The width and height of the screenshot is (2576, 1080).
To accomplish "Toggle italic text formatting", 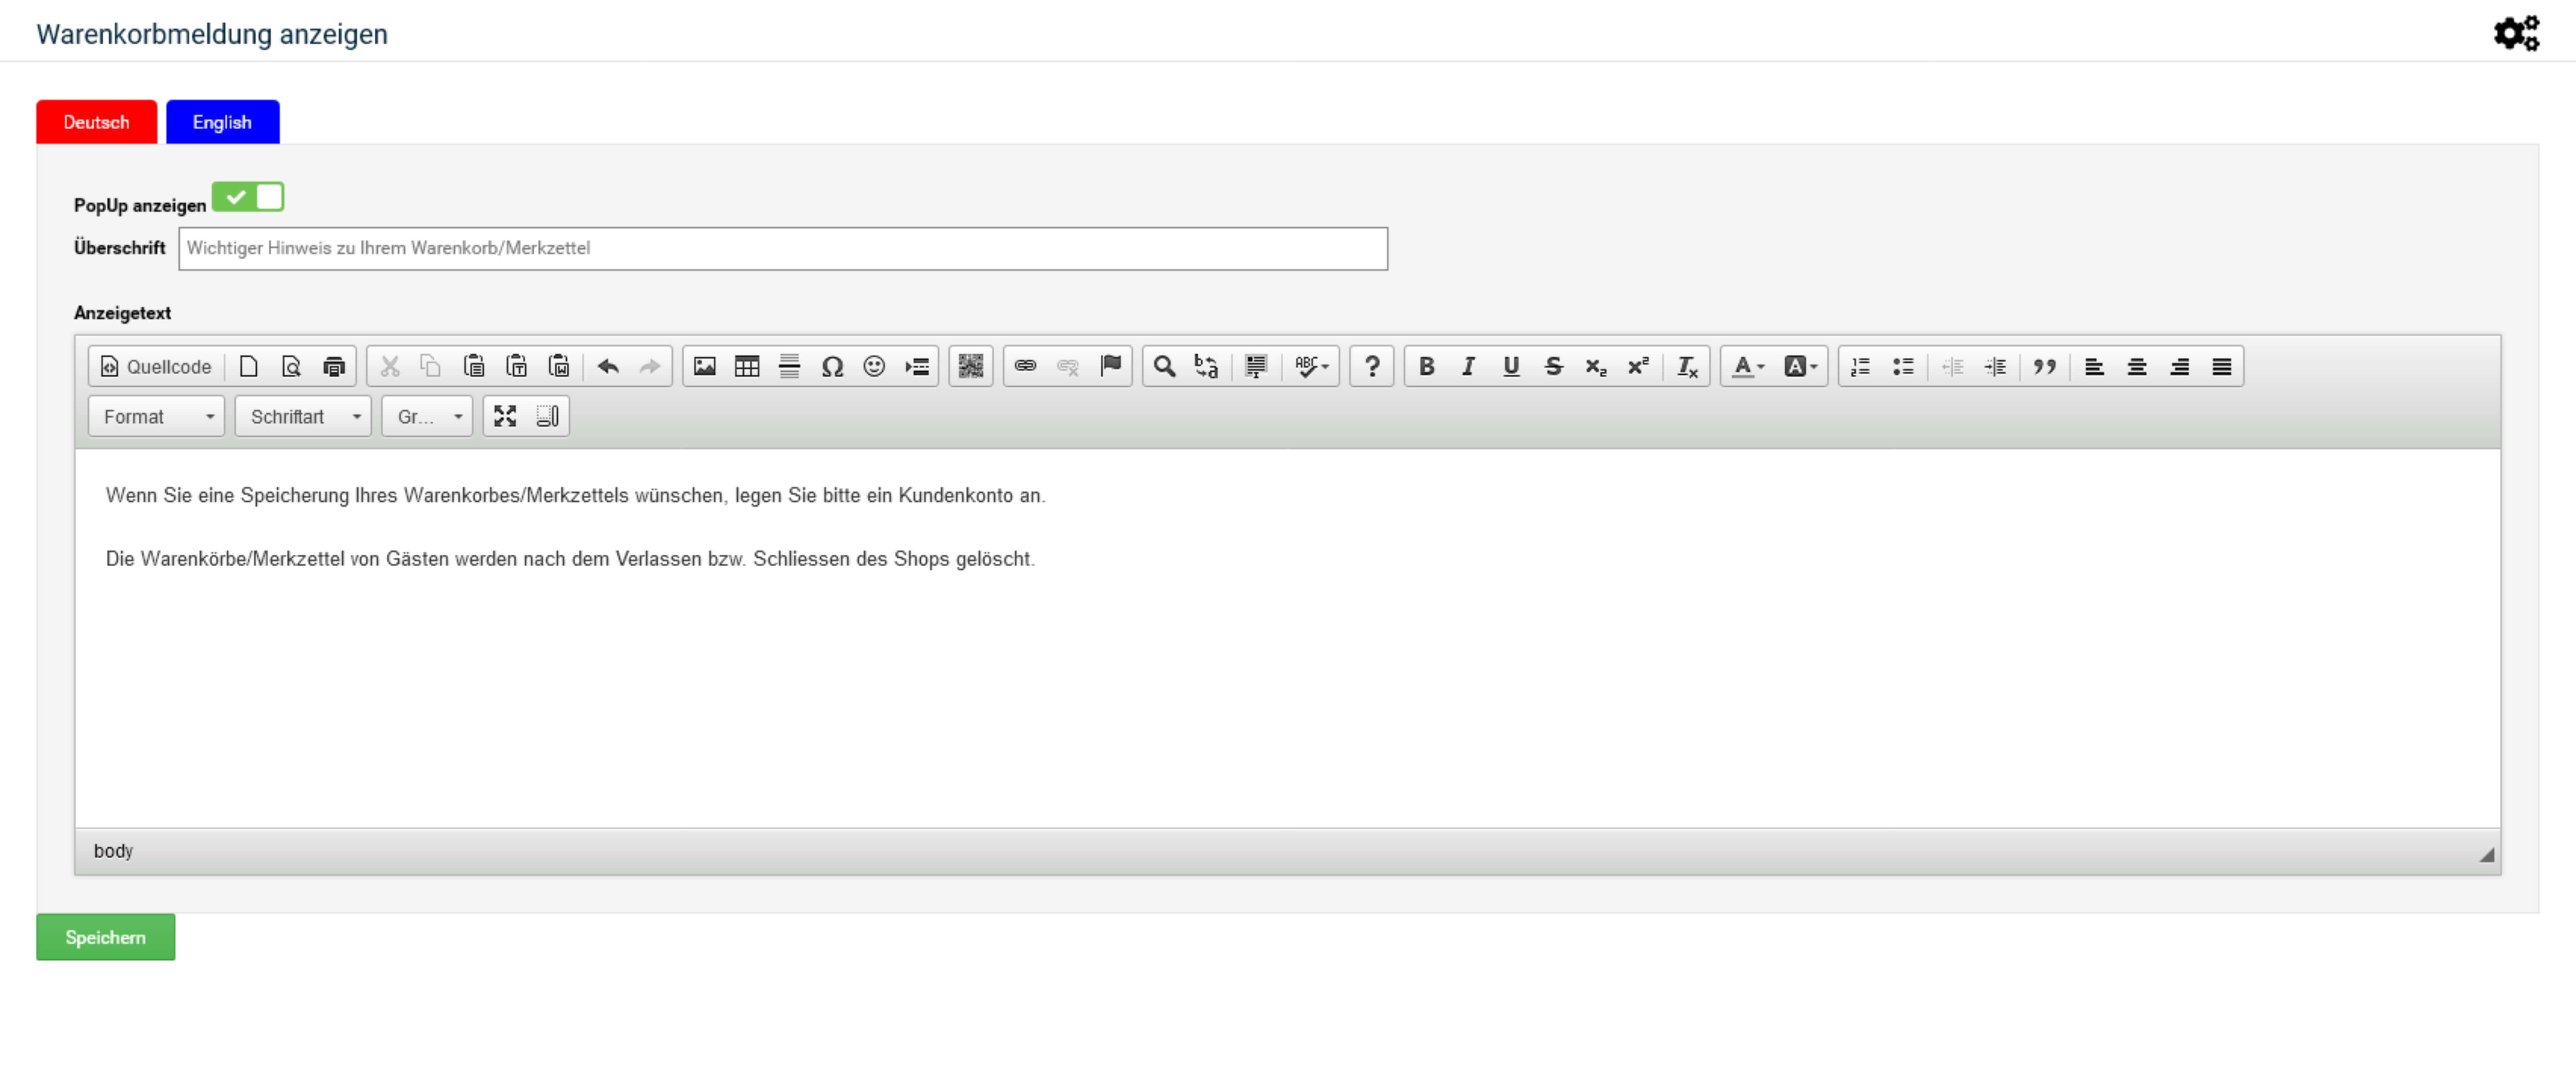I will [1468, 366].
